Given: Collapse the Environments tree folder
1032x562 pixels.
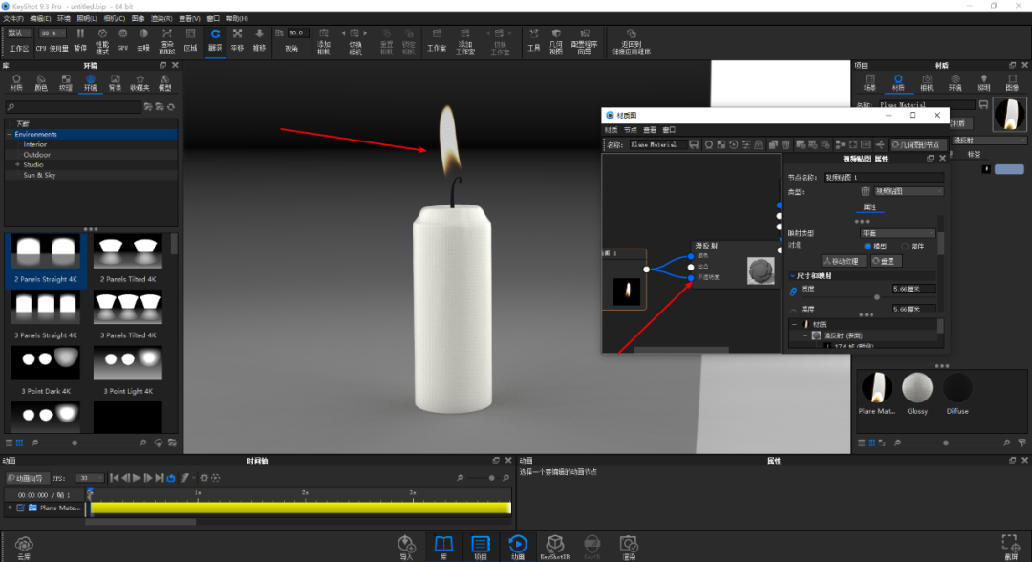Looking at the screenshot, I should pos(10,134).
